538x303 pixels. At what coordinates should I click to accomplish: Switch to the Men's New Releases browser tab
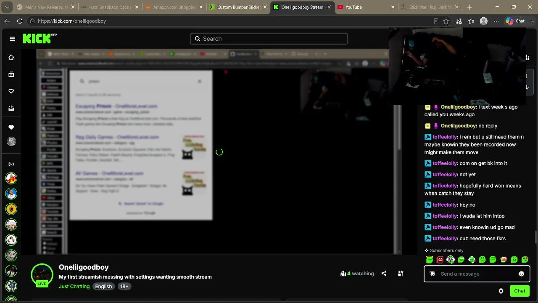coord(46,7)
